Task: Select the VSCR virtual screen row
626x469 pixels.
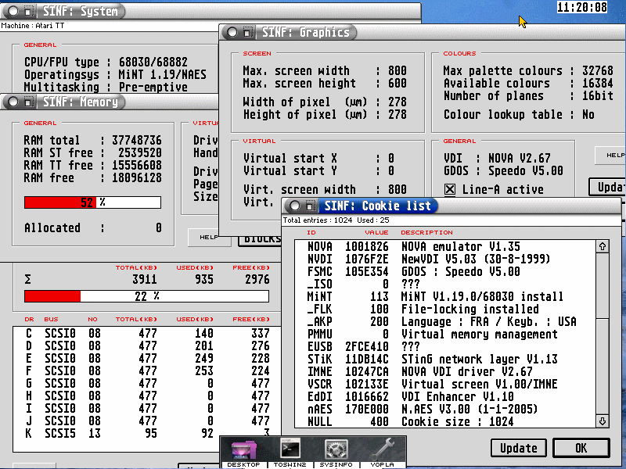Action: (445, 384)
